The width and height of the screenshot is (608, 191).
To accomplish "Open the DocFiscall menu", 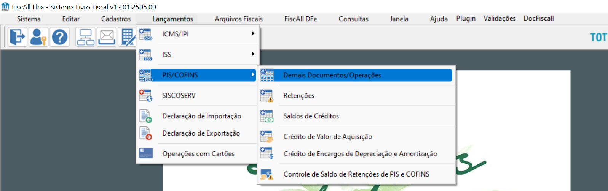I will click(x=539, y=18).
